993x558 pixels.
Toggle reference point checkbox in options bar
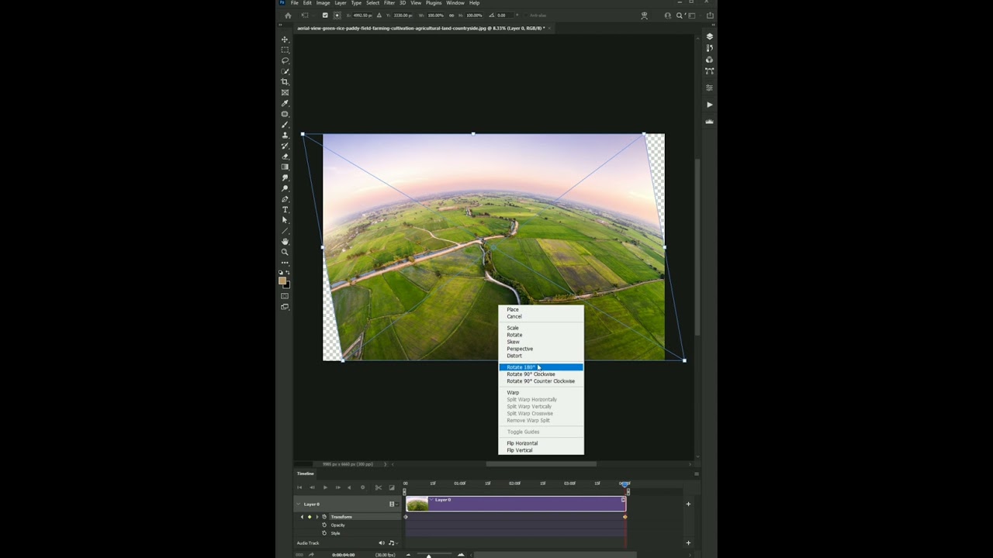pyautogui.click(x=324, y=15)
